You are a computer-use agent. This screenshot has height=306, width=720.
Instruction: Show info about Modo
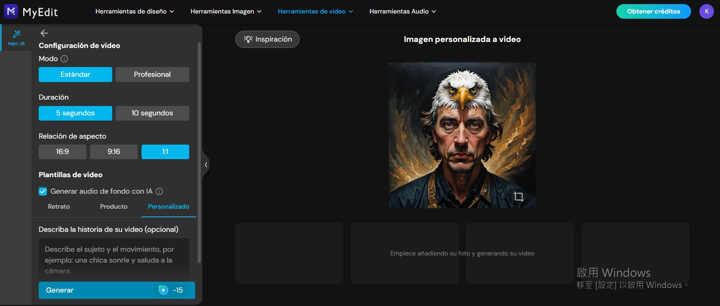pyautogui.click(x=64, y=59)
